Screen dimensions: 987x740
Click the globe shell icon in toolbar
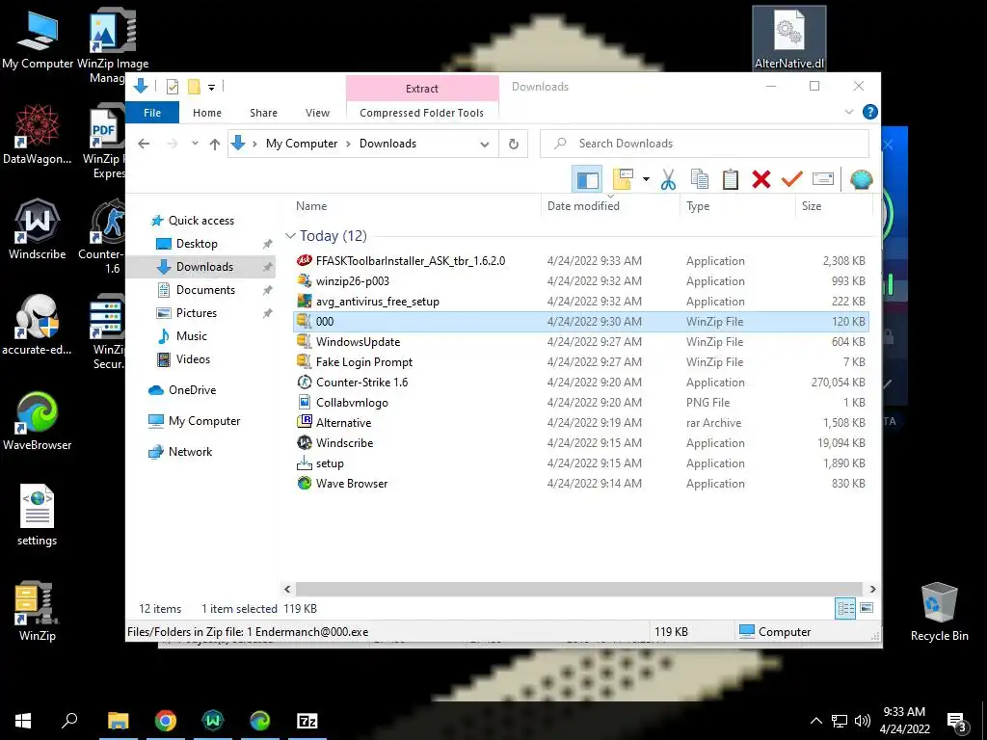pos(861,179)
